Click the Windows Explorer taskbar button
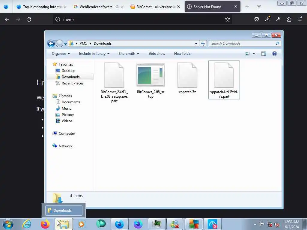 [x=64, y=224]
